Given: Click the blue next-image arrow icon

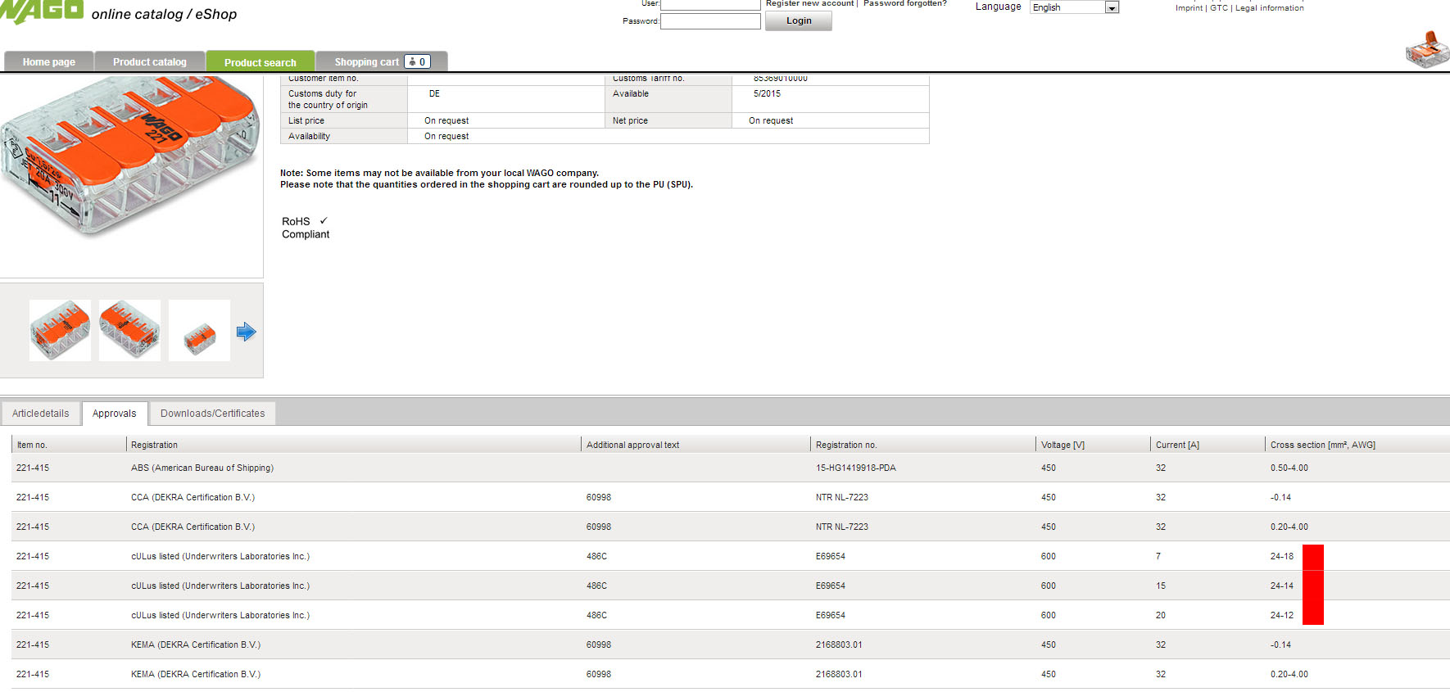Looking at the screenshot, I should coord(246,332).
